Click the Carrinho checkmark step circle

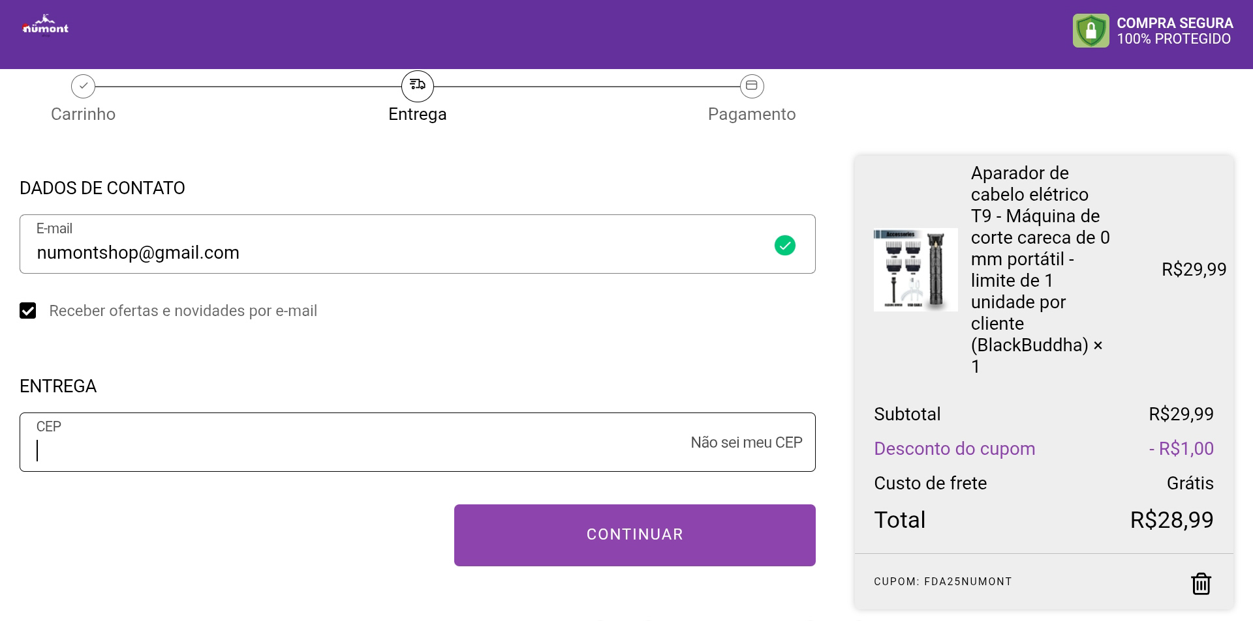click(x=83, y=86)
